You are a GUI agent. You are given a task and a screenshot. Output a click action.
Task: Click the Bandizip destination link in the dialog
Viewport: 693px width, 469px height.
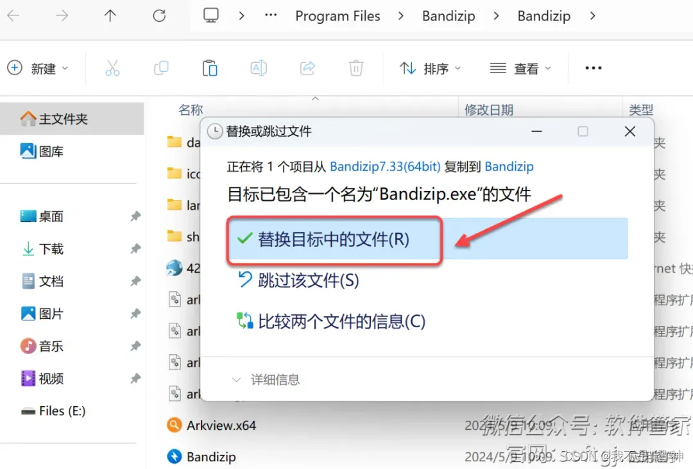509,167
